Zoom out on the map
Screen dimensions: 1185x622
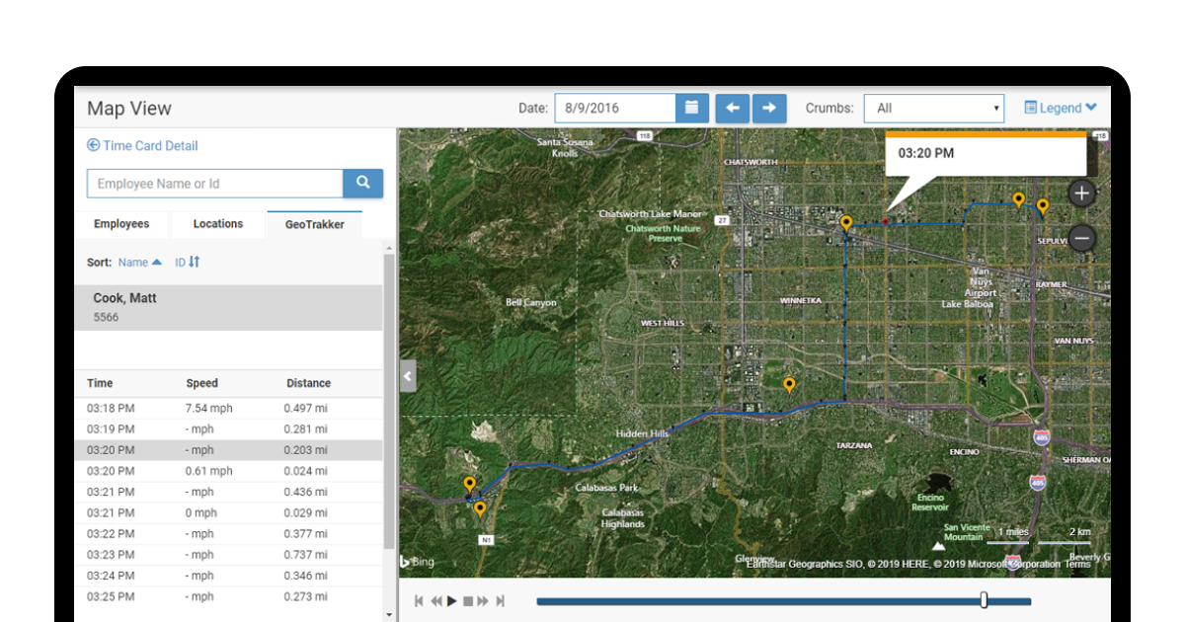click(1081, 238)
